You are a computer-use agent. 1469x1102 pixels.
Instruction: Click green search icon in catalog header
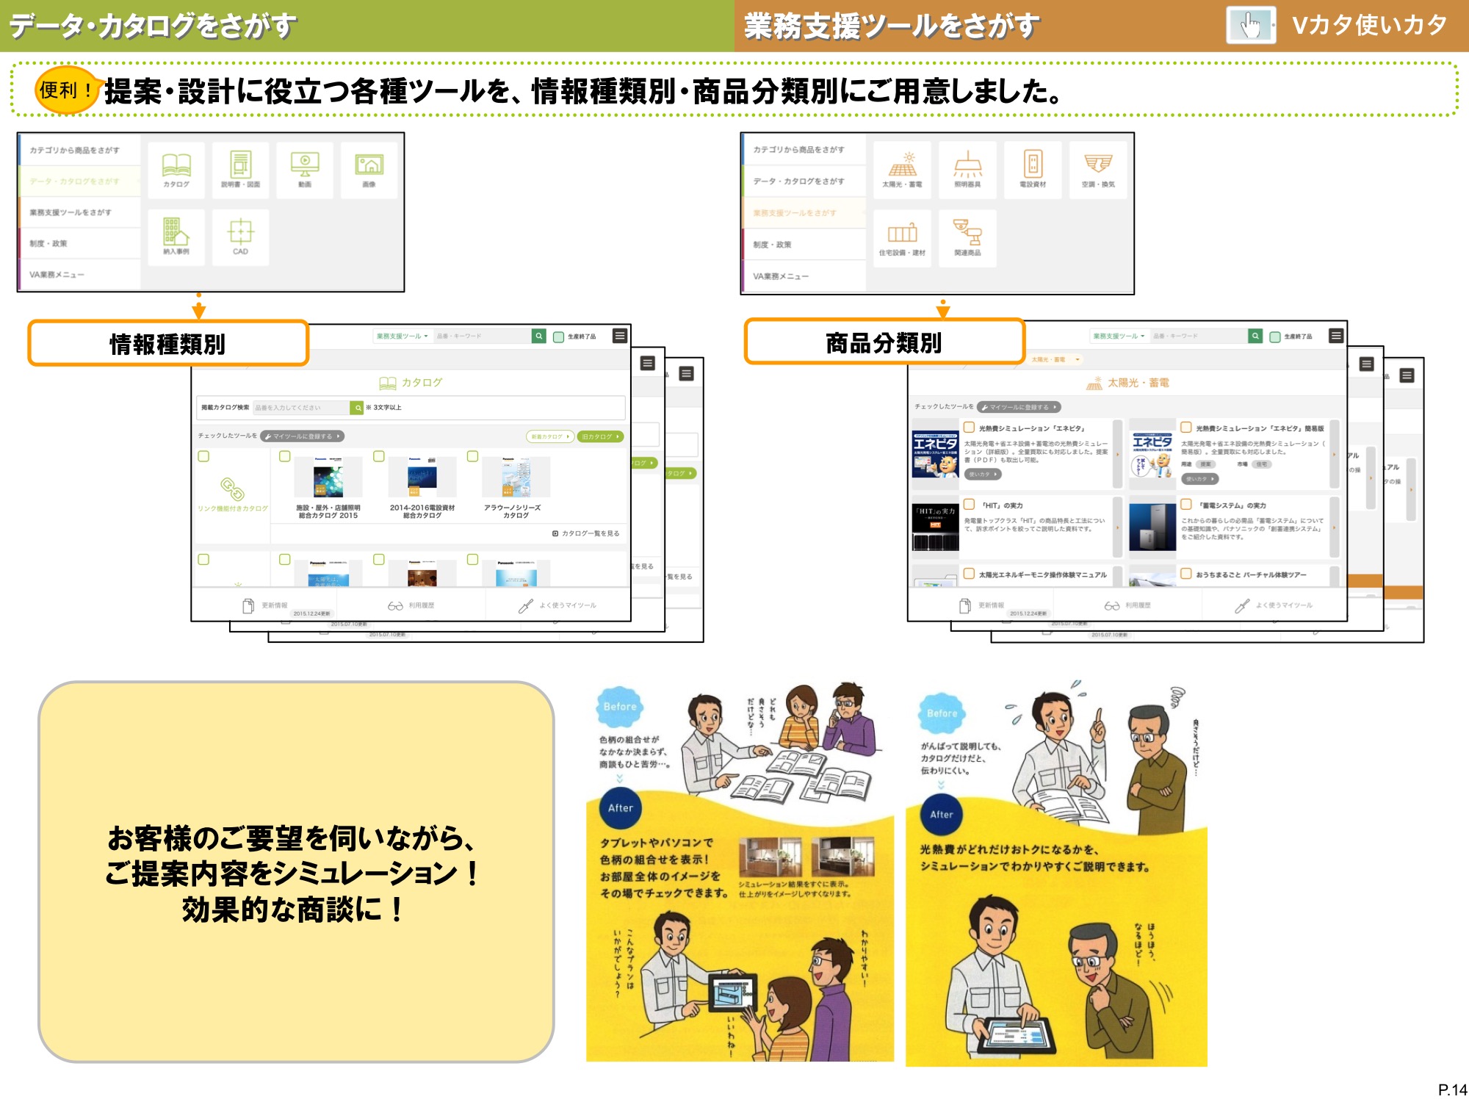(x=539, y=336)
